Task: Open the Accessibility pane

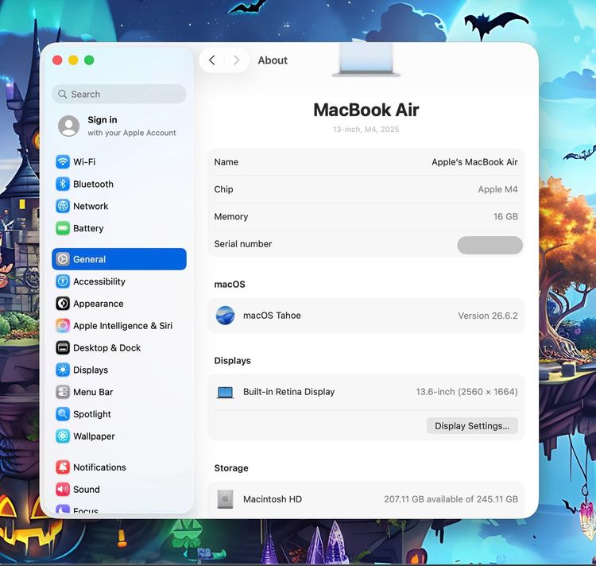Action: pos(119,281)
